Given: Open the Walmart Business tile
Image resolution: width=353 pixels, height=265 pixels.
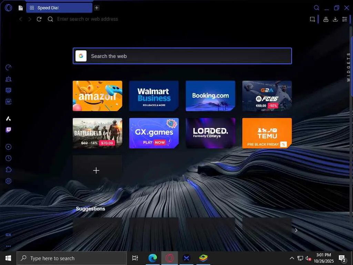Looking at the screenshot, I should coord(154,96).
